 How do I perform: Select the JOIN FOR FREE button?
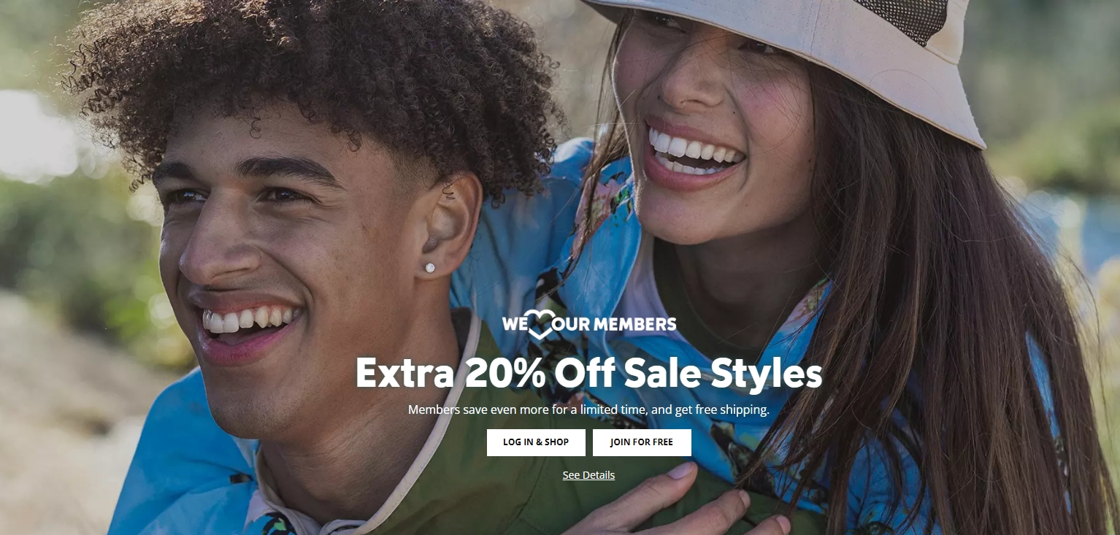(642, 442)
